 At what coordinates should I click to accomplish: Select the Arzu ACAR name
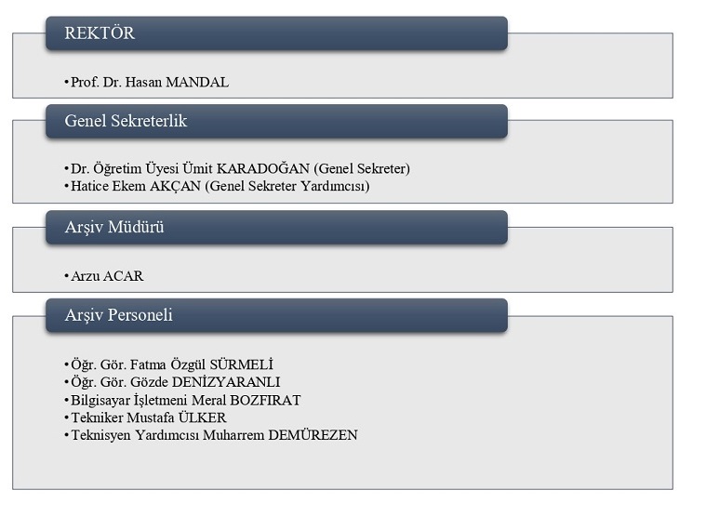(x=107, y=276)
